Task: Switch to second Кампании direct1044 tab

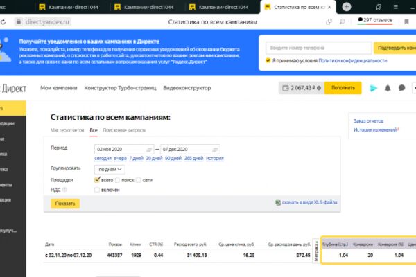Action: click(x=144, y=7)
